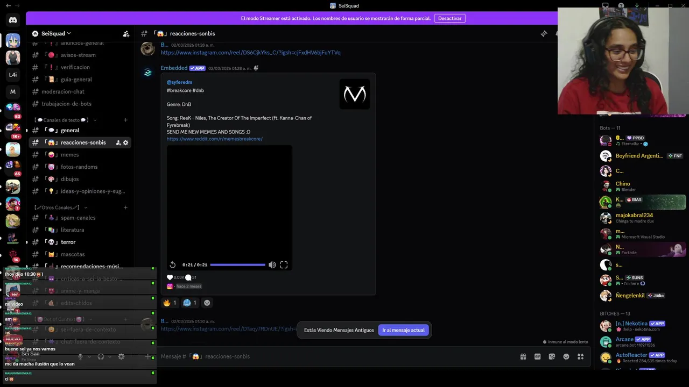Image resolution: width=689 pixels, height=387 pixels.
Task: Open user settings gear in user panel
Action: 121,356
